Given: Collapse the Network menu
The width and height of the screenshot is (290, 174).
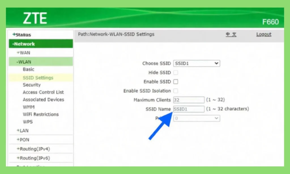Looking at the screenshot, I should (x=24, y=44).
